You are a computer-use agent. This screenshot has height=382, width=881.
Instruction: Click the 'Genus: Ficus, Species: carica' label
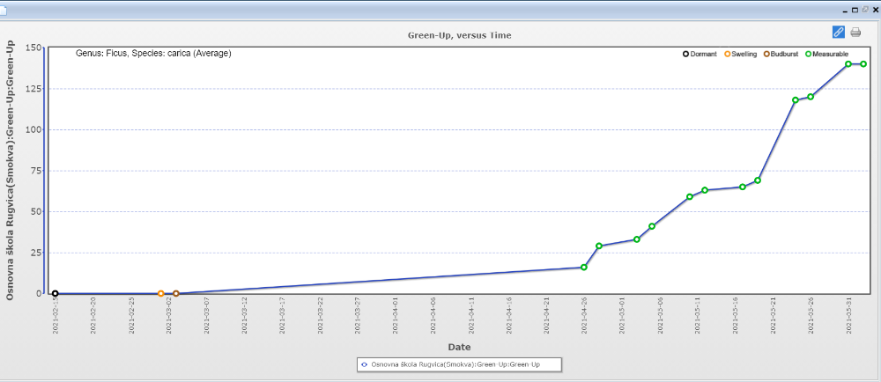153,54
